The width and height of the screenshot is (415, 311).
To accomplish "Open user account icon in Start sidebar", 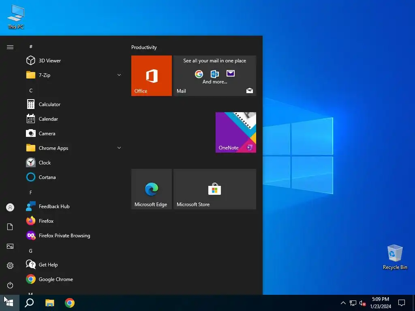I will click(10, 207).
